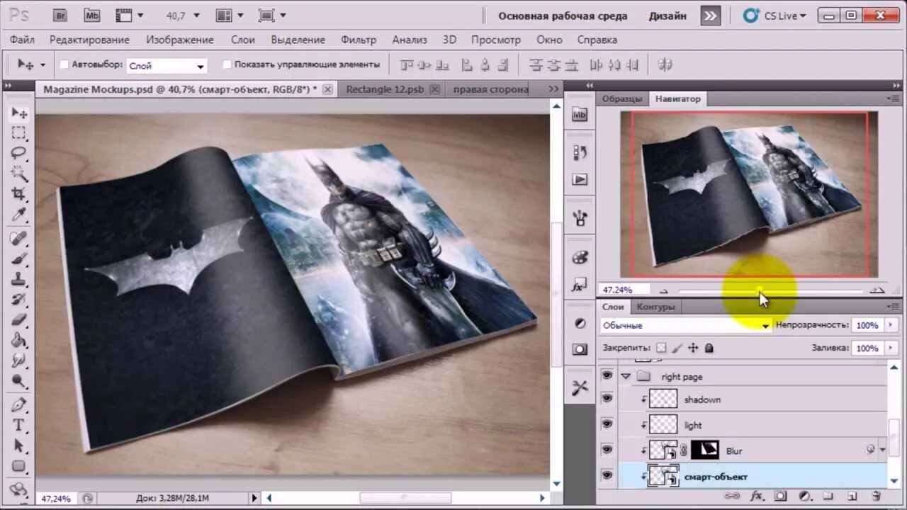Open the Mini Bridge panel icon in dock
The height and width of the screenshot is (510, 907).
[x=580, y=113]
